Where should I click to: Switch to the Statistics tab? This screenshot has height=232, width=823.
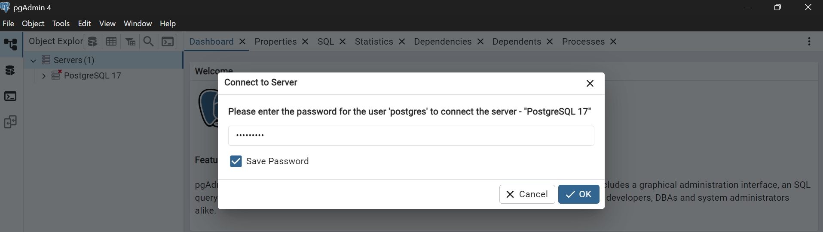tap(373, 42)
